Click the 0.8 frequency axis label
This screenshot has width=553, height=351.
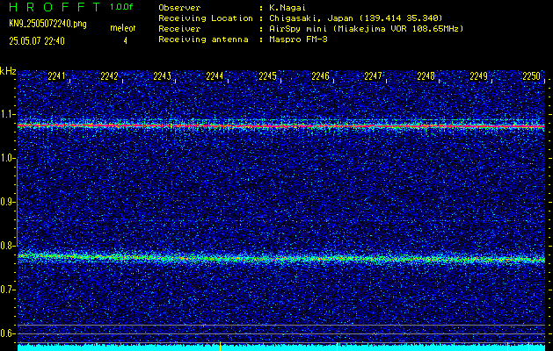(8, 246)
